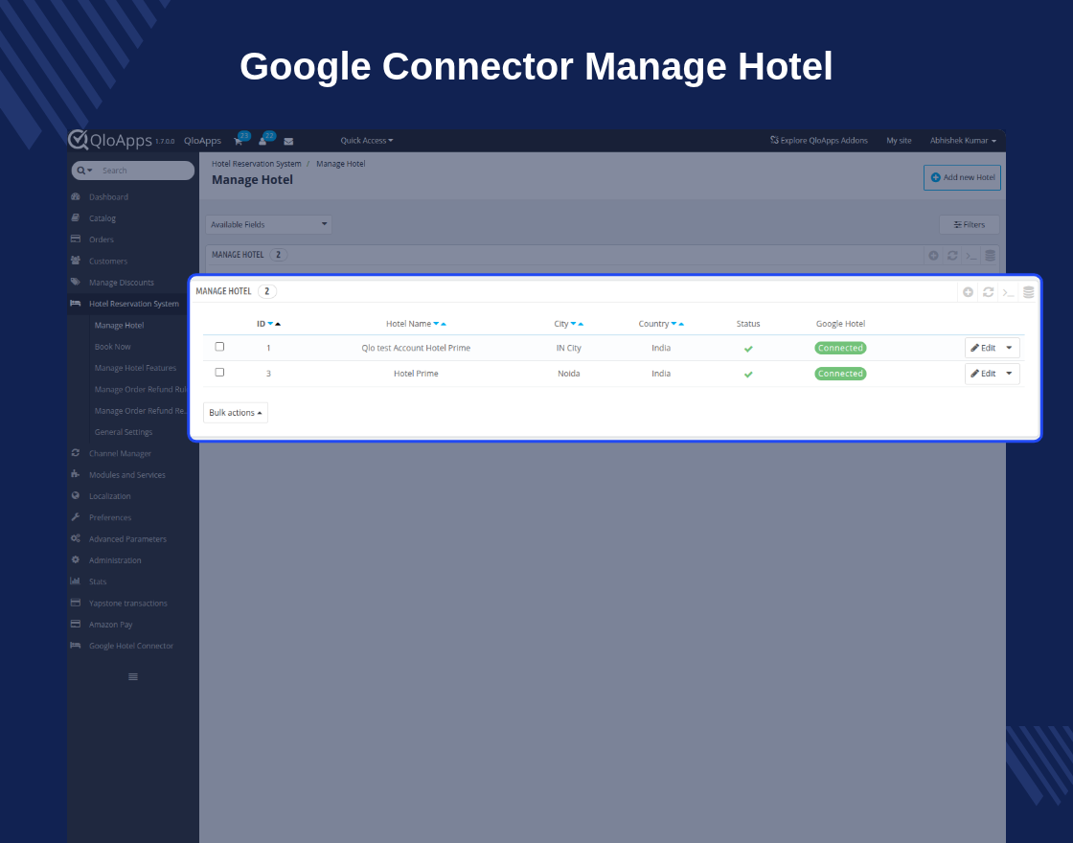This screenshot has height=843, width=1073.
Task: Open the Google Hotel Connector menu item
Action: point(130,646)
